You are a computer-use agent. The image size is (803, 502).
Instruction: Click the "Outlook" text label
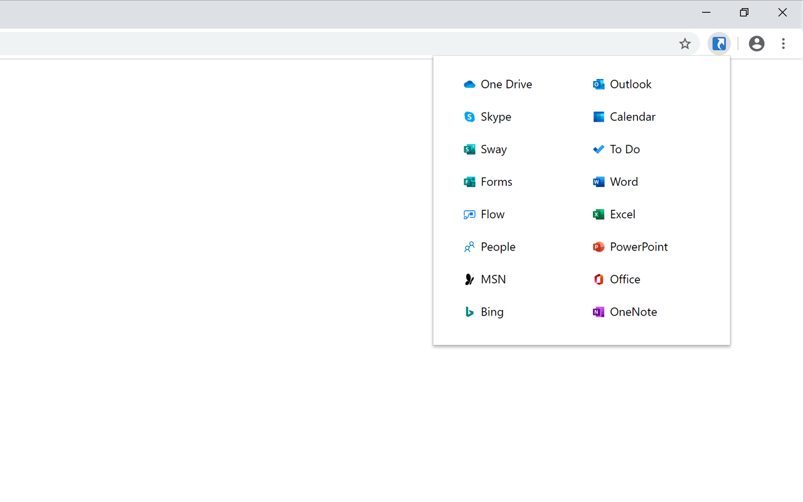[630, 84]
